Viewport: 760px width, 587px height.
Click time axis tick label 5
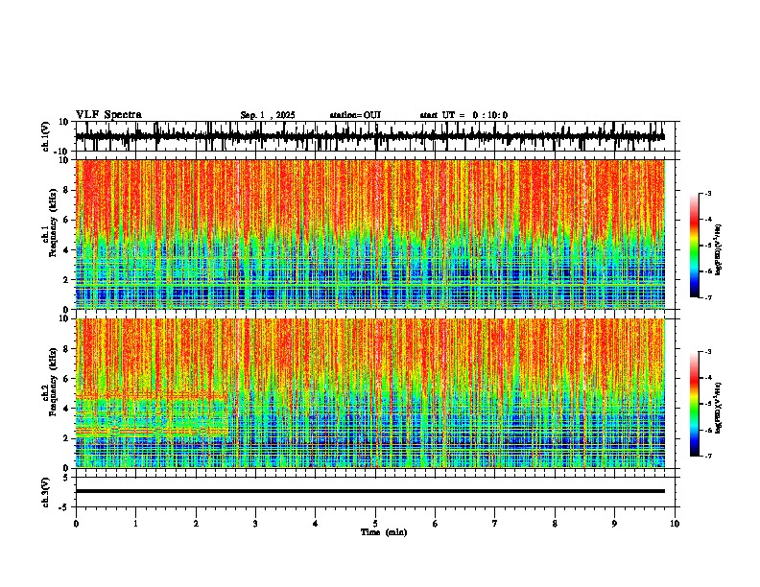point(375,524)
